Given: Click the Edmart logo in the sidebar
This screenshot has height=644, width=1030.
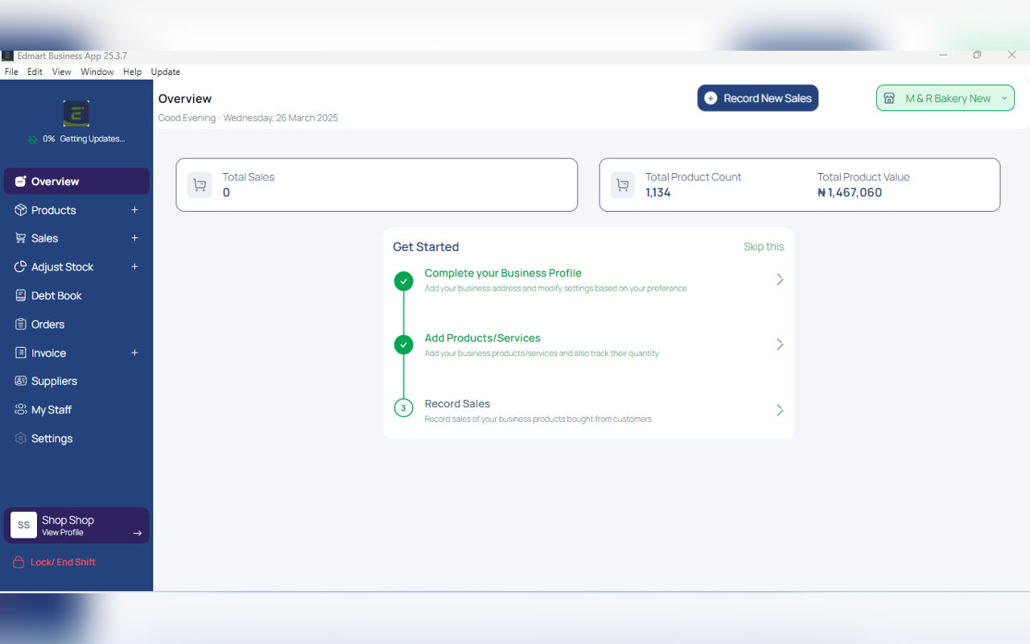Looking at the screenshot, I should 76,114.
